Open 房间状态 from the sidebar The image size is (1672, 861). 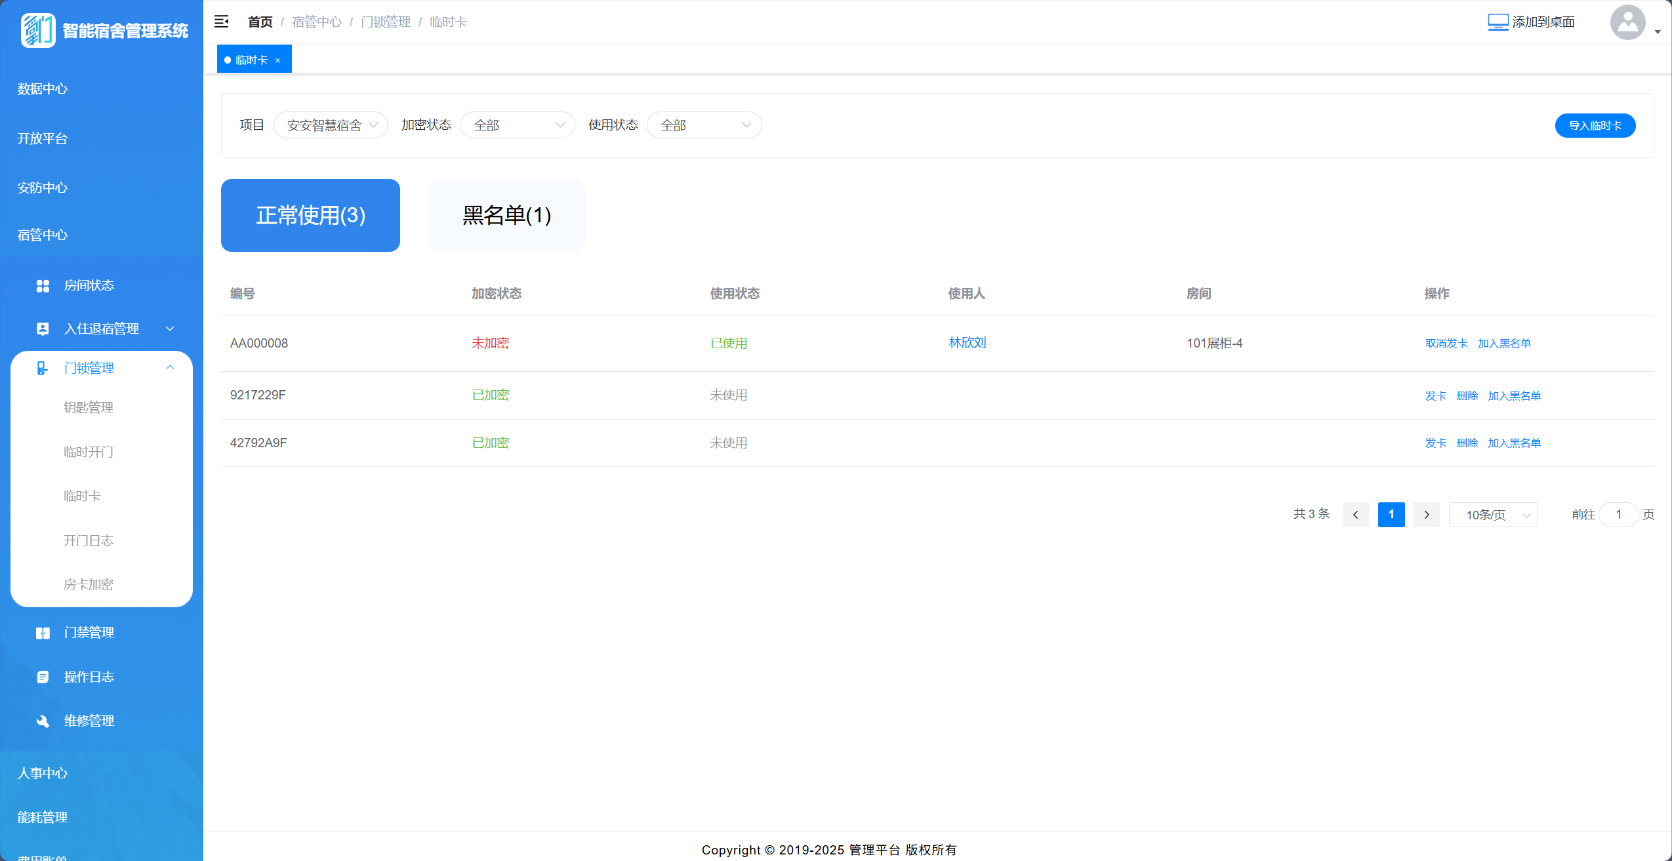[89, 285]
